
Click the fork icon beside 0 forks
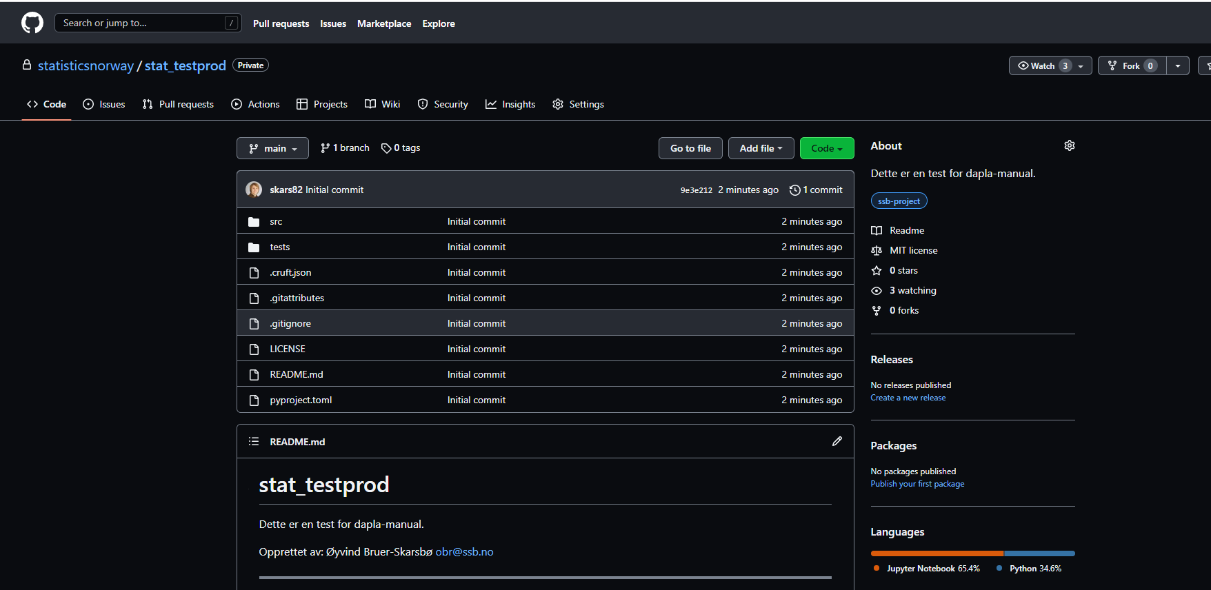click(877, 311)
